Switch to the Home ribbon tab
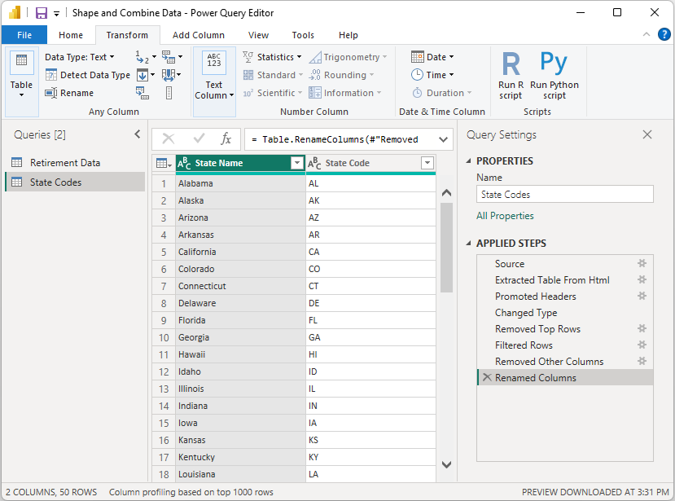The height and width of the screenshot is (501, 675). 71,35
